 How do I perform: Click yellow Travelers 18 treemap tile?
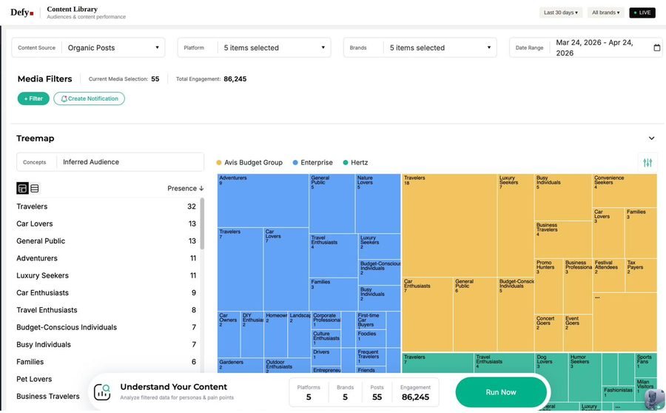tap(449, 225)
